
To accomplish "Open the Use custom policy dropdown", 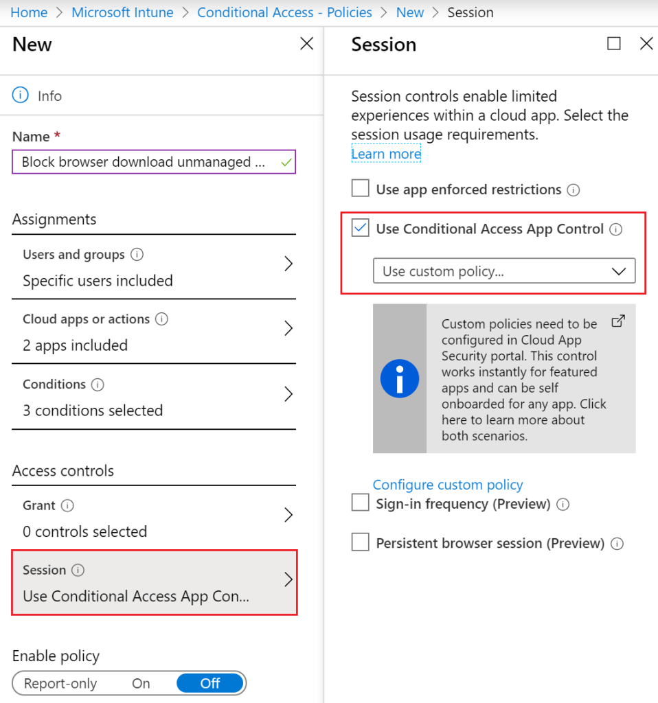I will (x=504, y=271).
